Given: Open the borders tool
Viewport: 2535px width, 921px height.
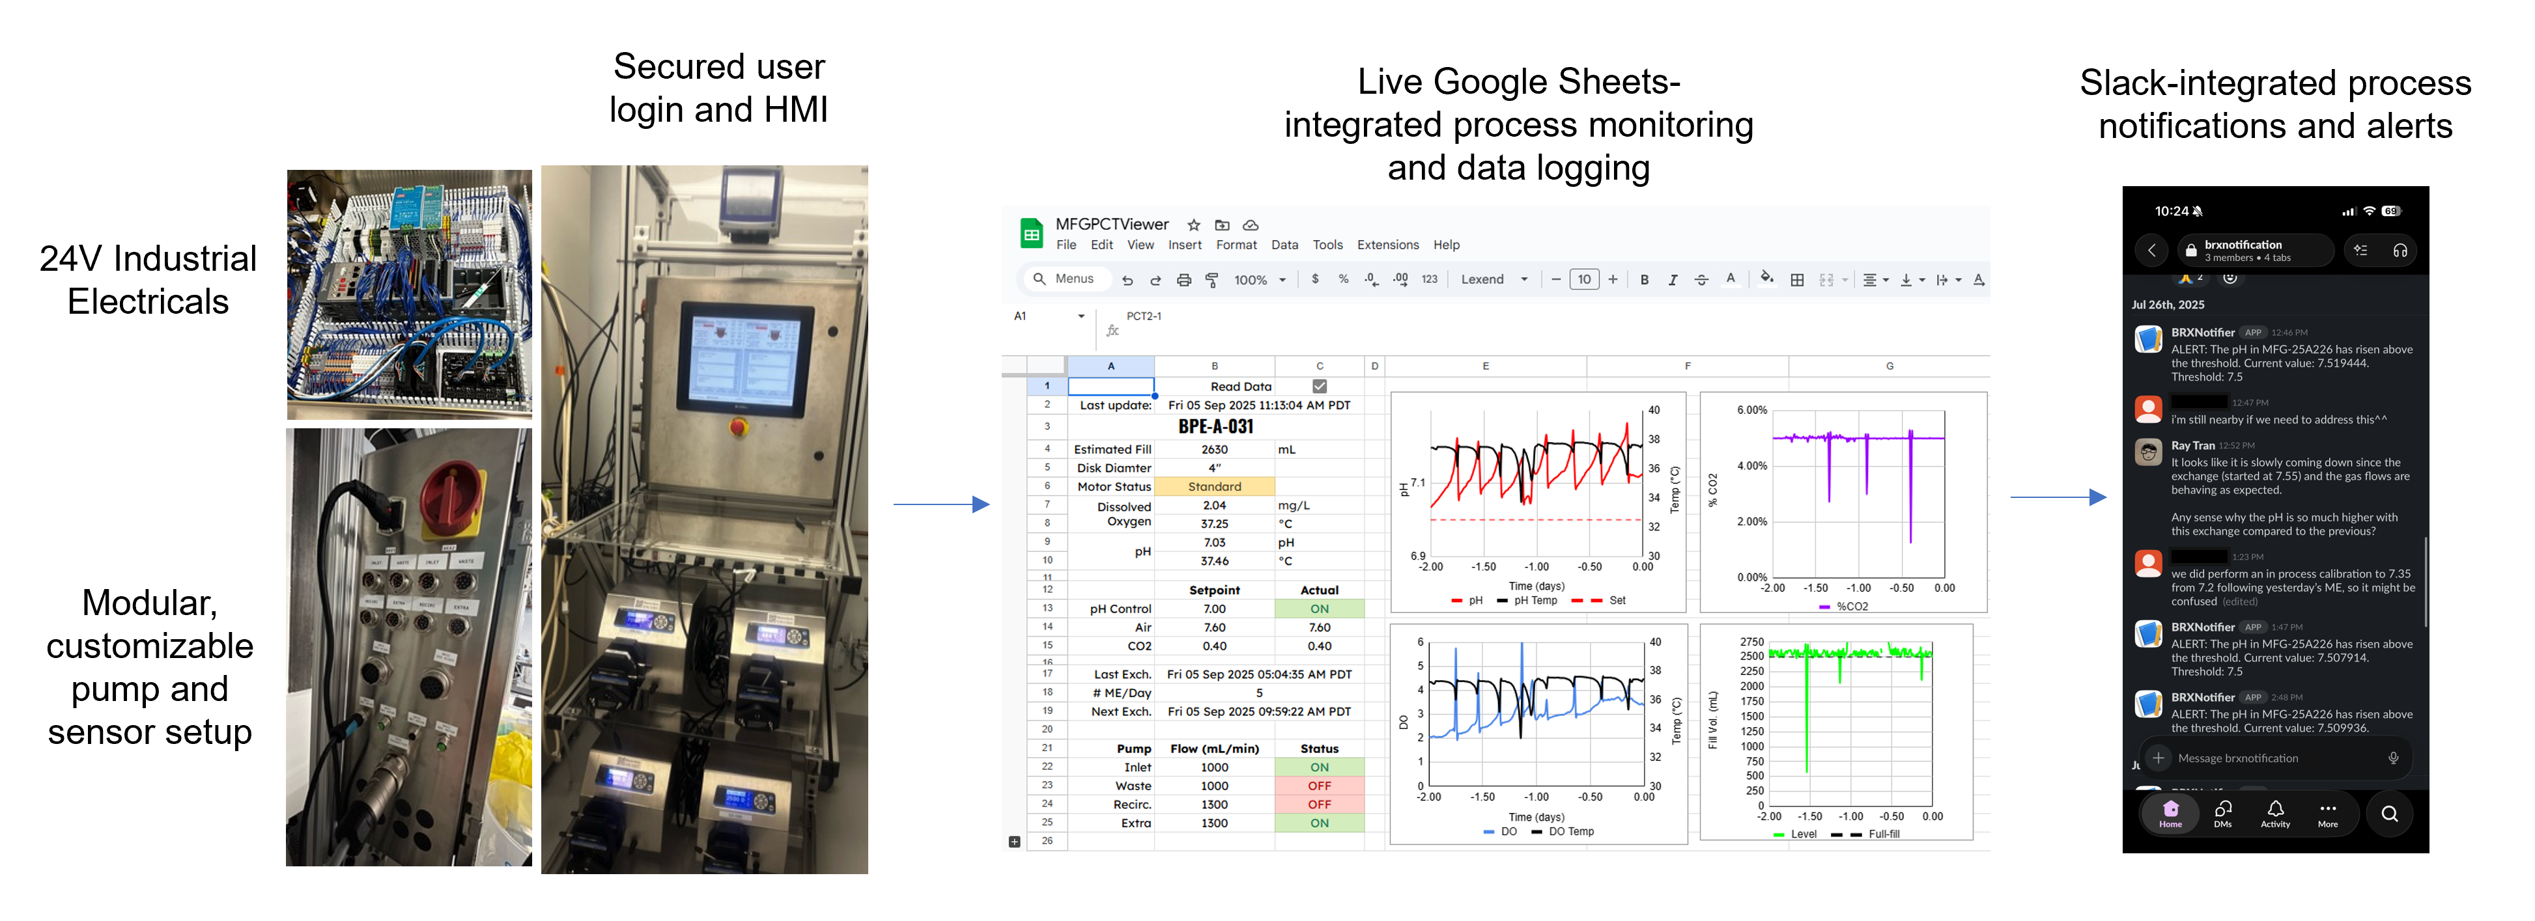Looking at the screenshot, I should pos(1797,280).
